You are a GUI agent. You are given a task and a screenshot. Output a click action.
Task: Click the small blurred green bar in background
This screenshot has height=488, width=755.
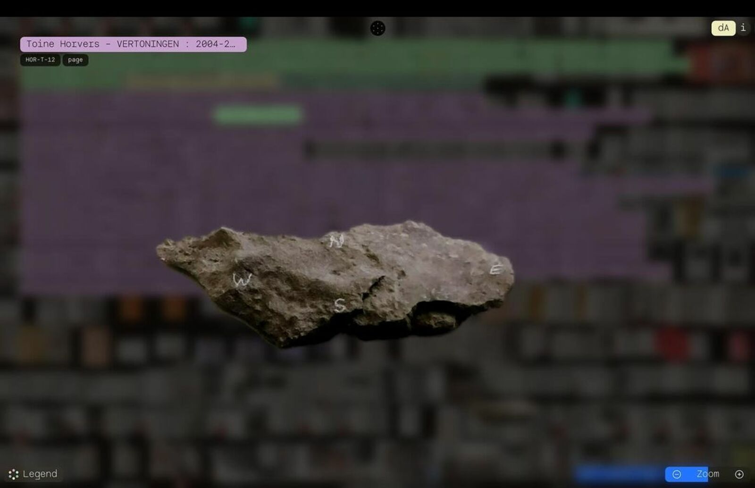coord(258,115)
